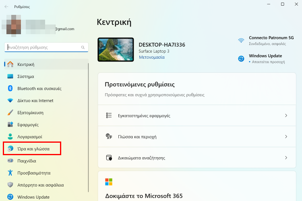Click the Accounts person icon

[10, 137]
